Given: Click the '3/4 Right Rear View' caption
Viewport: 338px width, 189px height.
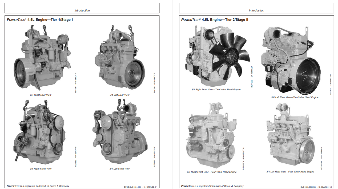Looking at the screenshot, I should point(41,95).
